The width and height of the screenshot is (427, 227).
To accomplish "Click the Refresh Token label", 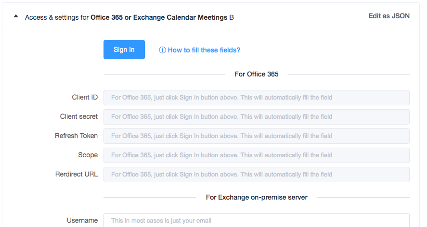I will click(76, 136).
